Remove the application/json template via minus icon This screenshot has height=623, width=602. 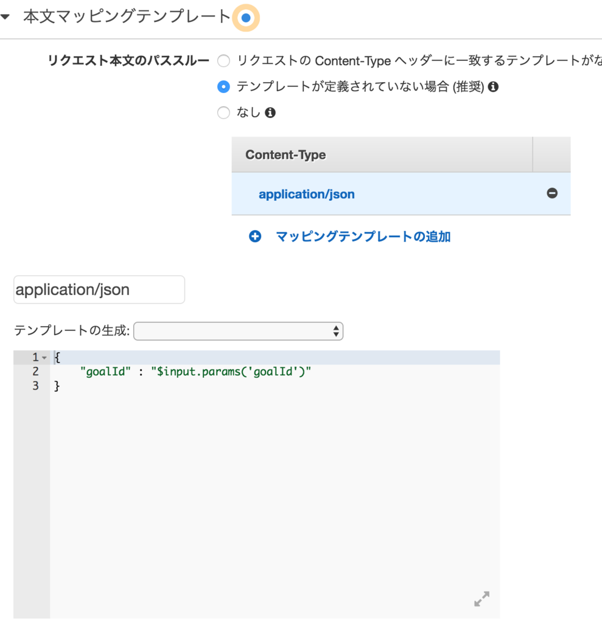tap(551, 193)
